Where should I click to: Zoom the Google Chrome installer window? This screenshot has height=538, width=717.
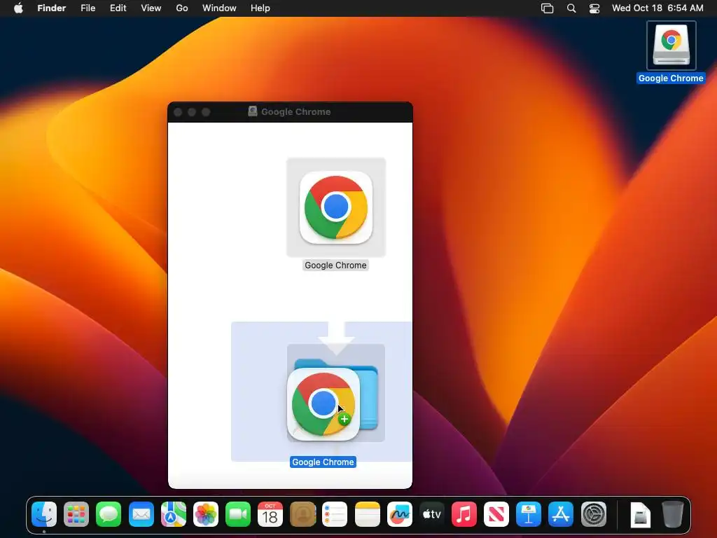pos(207,112)
